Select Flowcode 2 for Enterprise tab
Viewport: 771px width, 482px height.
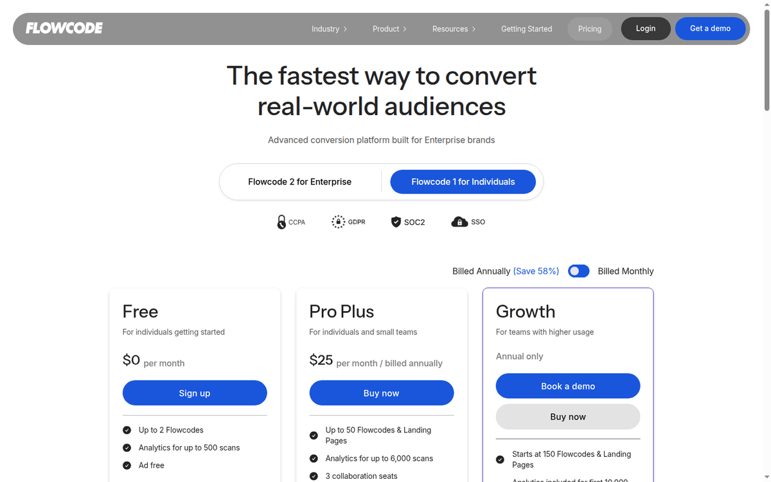[300, 182]
